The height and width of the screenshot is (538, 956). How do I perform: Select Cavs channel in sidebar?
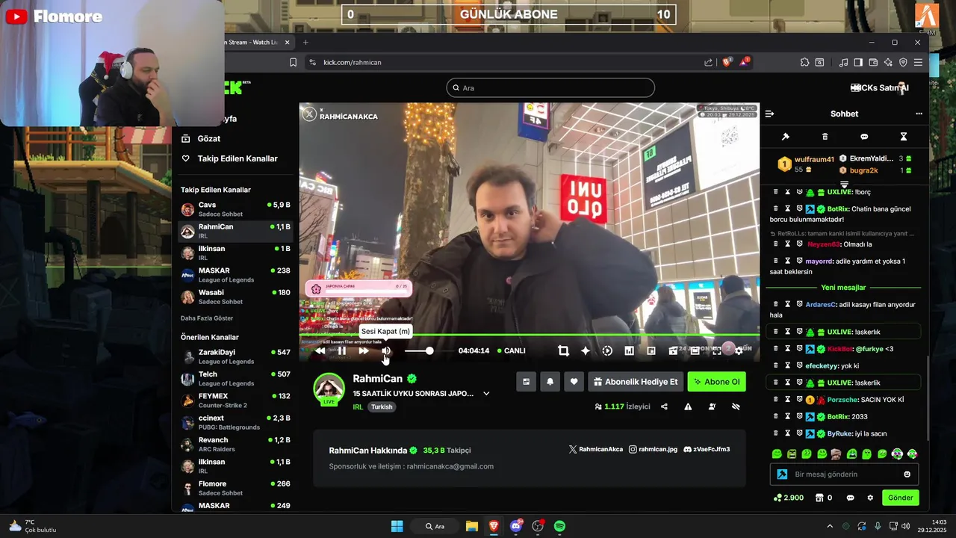click(235, 209)
